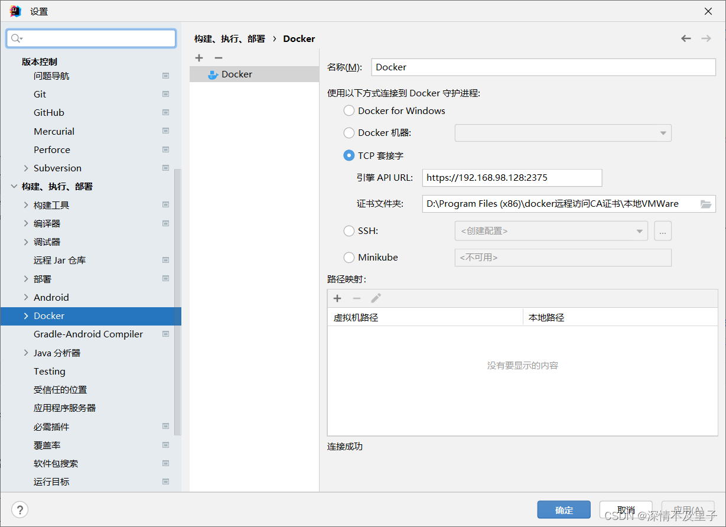Viewport: 726px width, 527px height.
Task: Click the forward navigation arrow icon
Action: click(706, 38)
